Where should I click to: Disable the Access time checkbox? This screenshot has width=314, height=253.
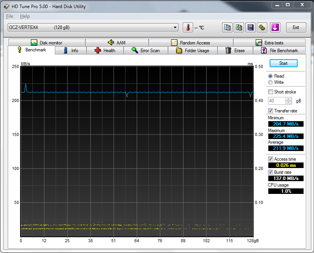pos(270,159)
